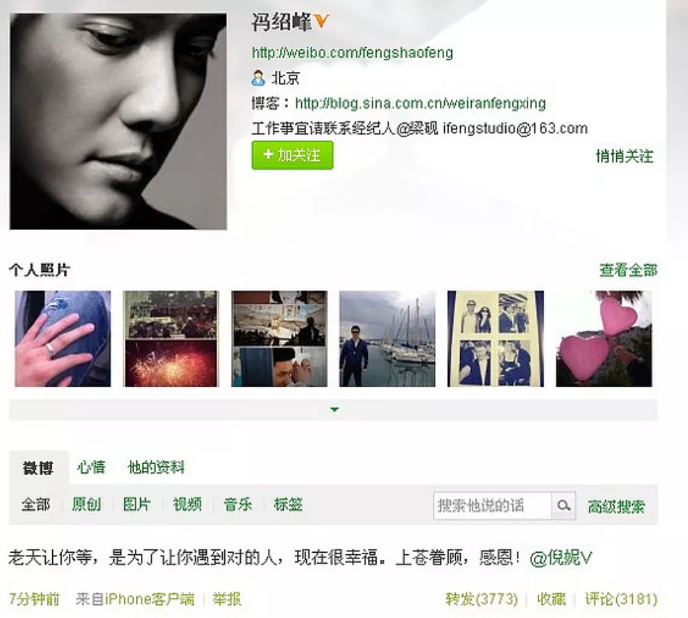The image size is (688, 618).
Task: Click the 加关注 follow button
Action: 292,154
